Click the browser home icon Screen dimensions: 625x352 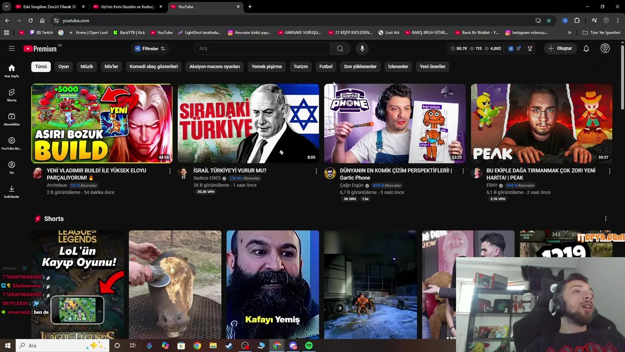pos(42,21)
